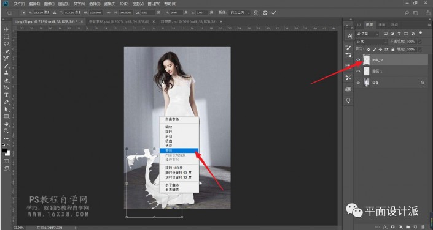
Task: Open the workspace switcher icon
Action: pyautogui.click(x=415, y=13)
